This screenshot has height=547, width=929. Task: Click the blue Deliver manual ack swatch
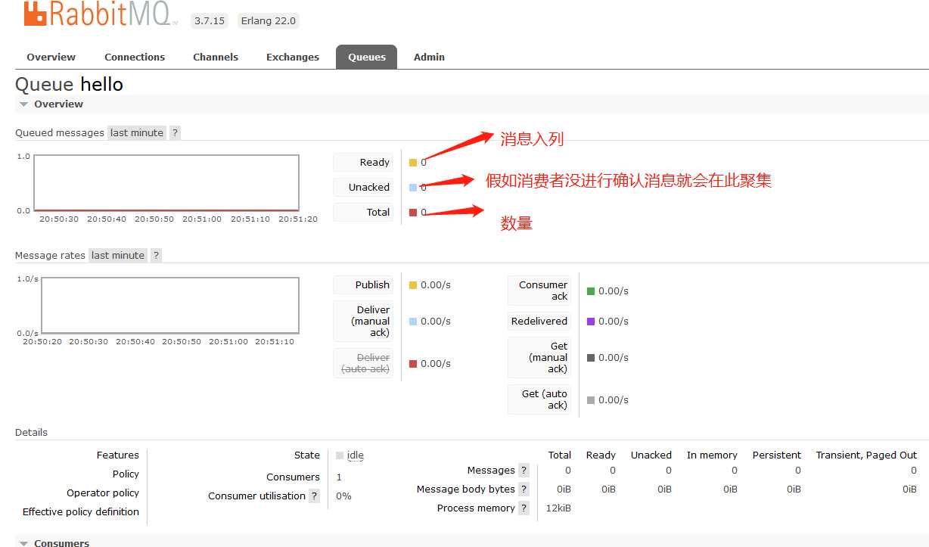[413, 321]
